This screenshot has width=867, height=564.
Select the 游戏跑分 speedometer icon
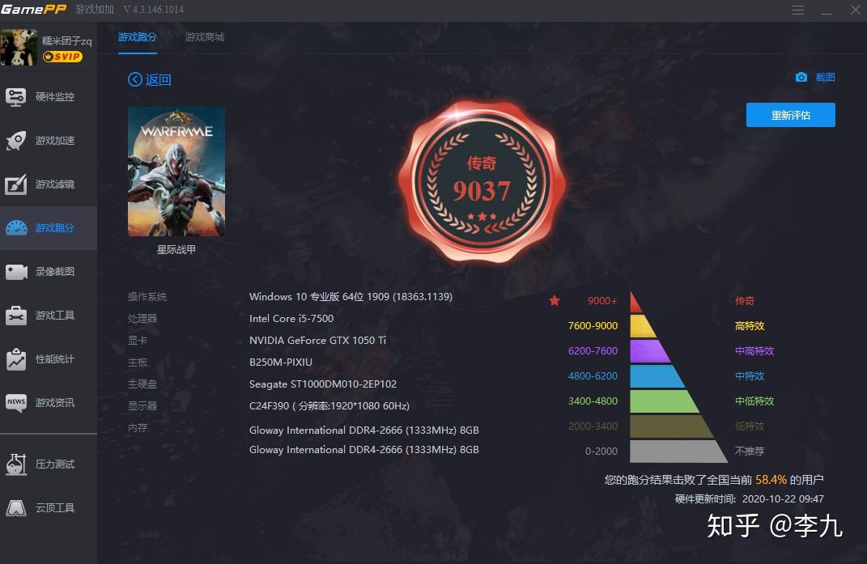[16, 228]
